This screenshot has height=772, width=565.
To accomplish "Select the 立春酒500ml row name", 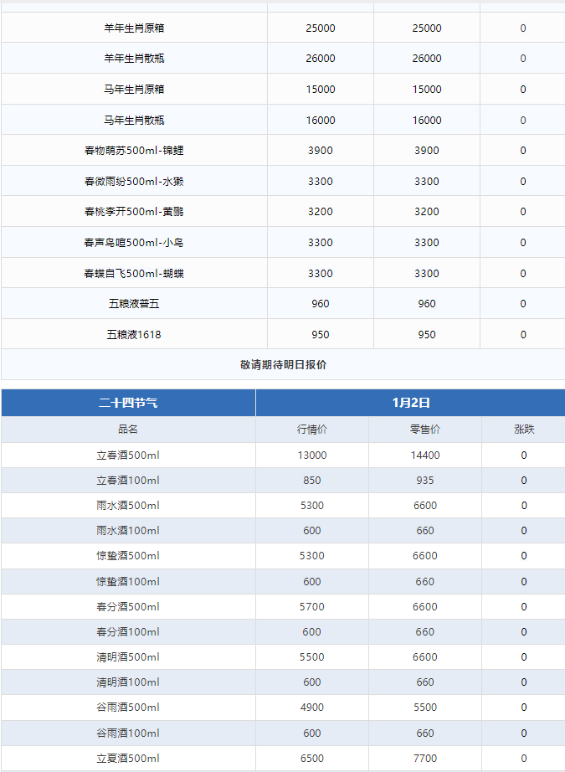I will coord(128,455).
